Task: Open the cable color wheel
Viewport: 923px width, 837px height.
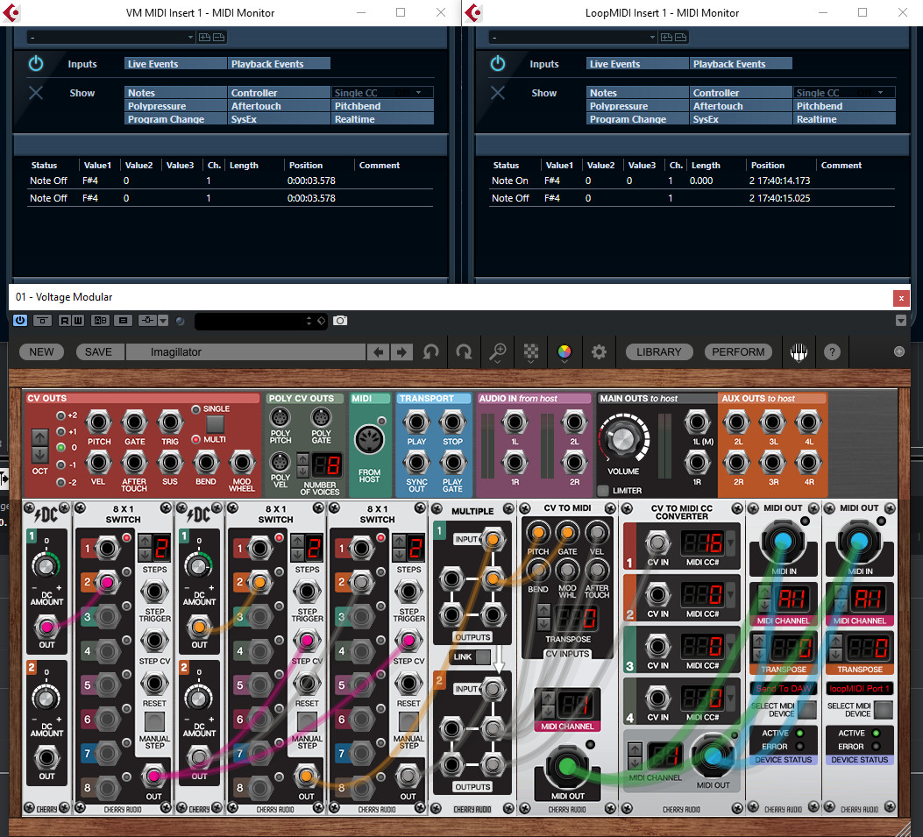Action: click(x=564, y=352)
